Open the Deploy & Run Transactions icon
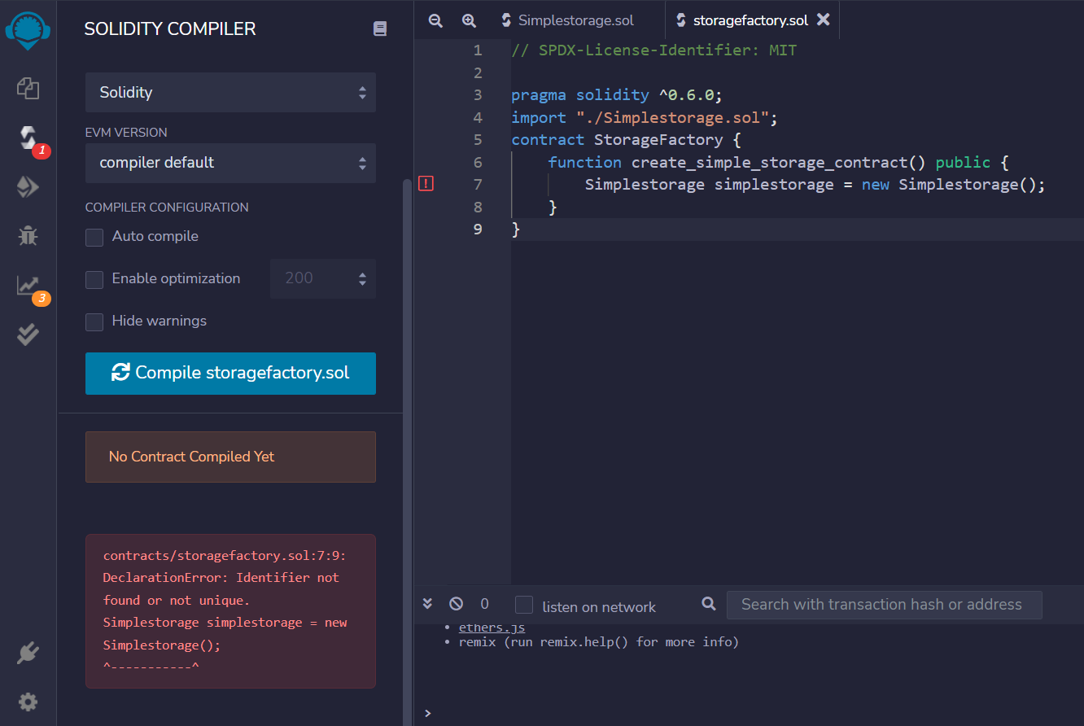This screenshot has height=726, width=1084. pyautogui.click(x=28, y=188)
